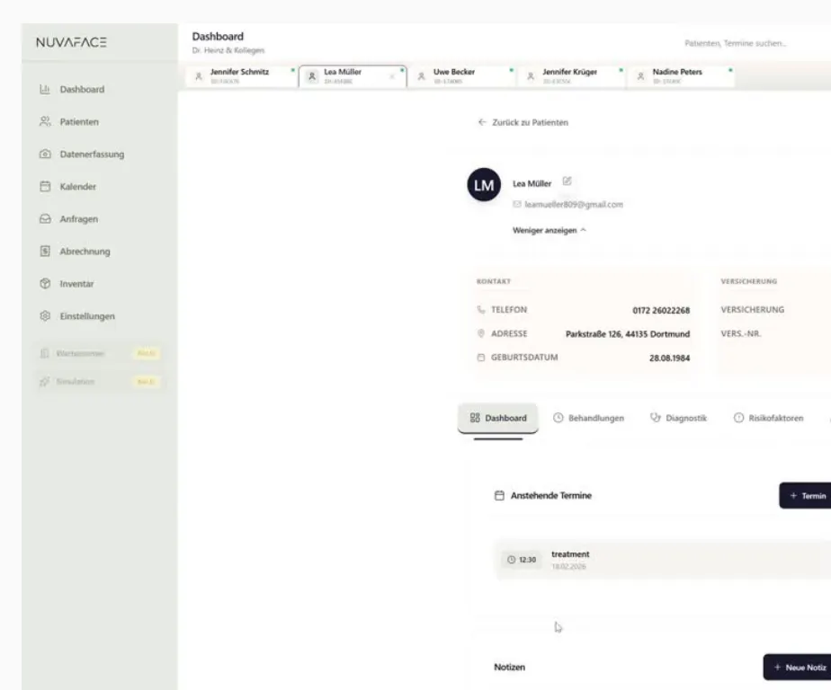Click the Diagnostik stethoscope icon

pyautogui.click(x=656, y=418)
